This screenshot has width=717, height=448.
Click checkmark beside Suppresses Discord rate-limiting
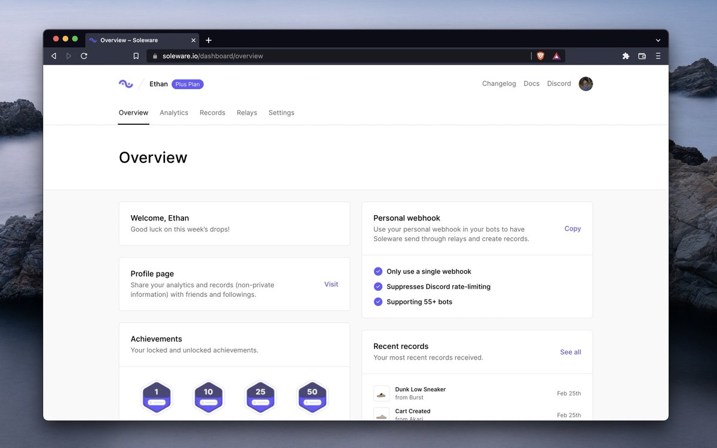pyautogui.click(x=378, y=287)
